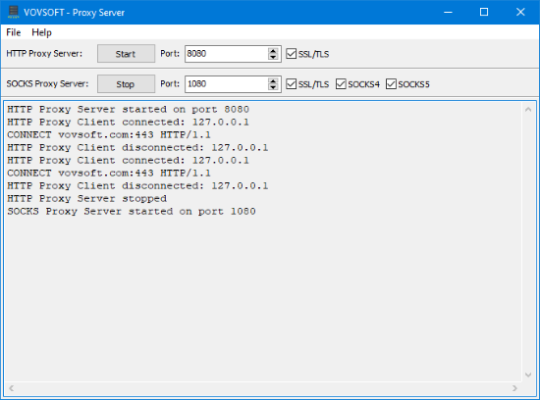Decrease SOCKS port with the down arrow
The height and width of the screenshot is (400, 540).
pyautogui.click(x=273, y=87)
